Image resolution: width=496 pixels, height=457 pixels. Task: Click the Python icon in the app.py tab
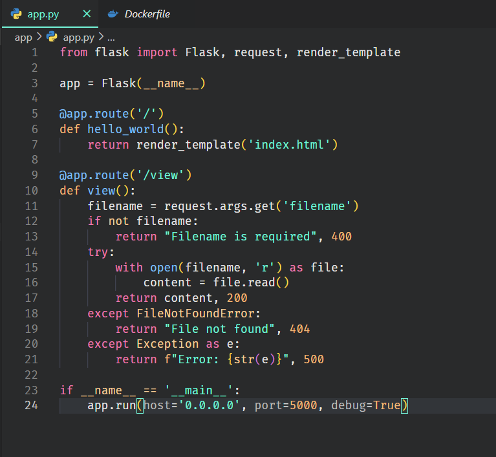(16, 14)
